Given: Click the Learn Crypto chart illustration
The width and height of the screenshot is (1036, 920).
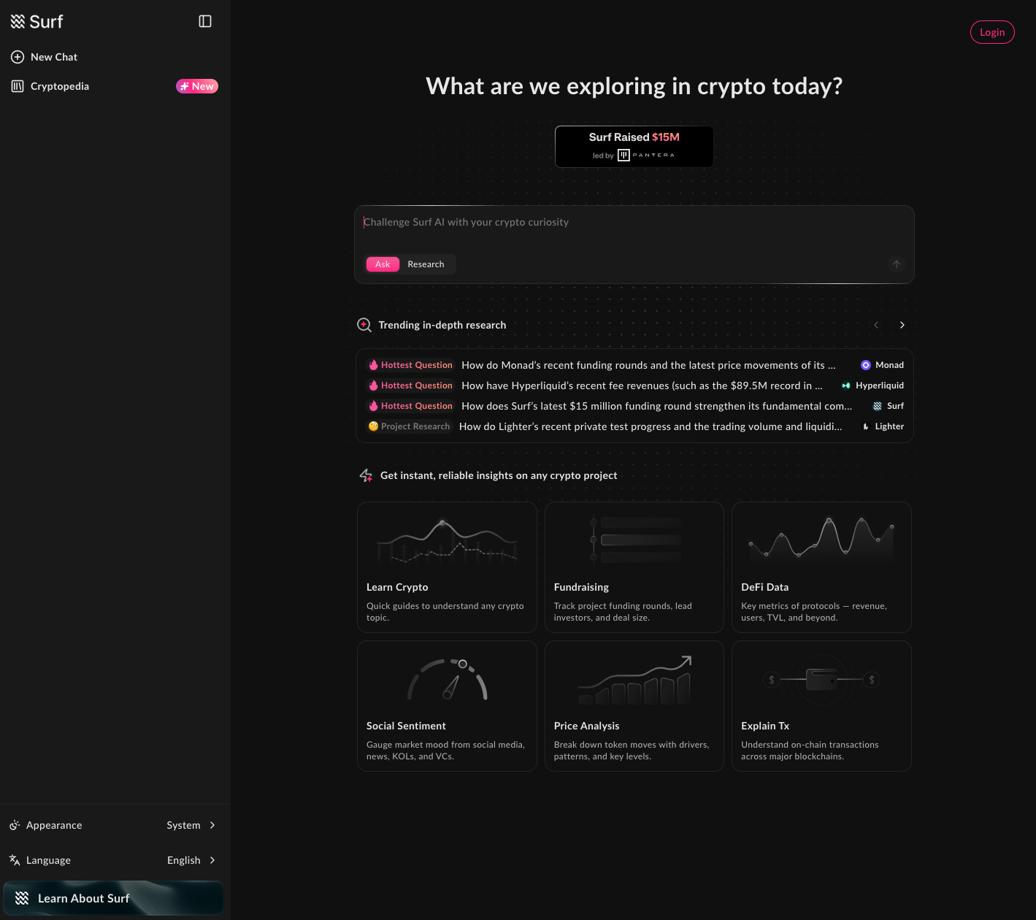Looking at the screenshot, I should (447, 541).
